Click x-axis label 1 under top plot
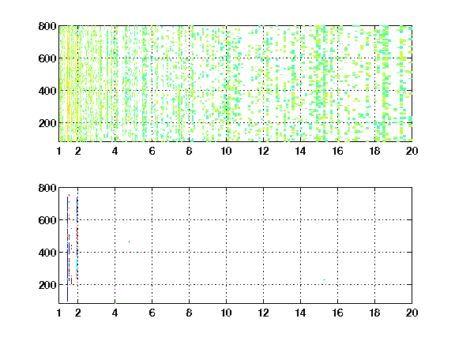 (x=59, y=151)
